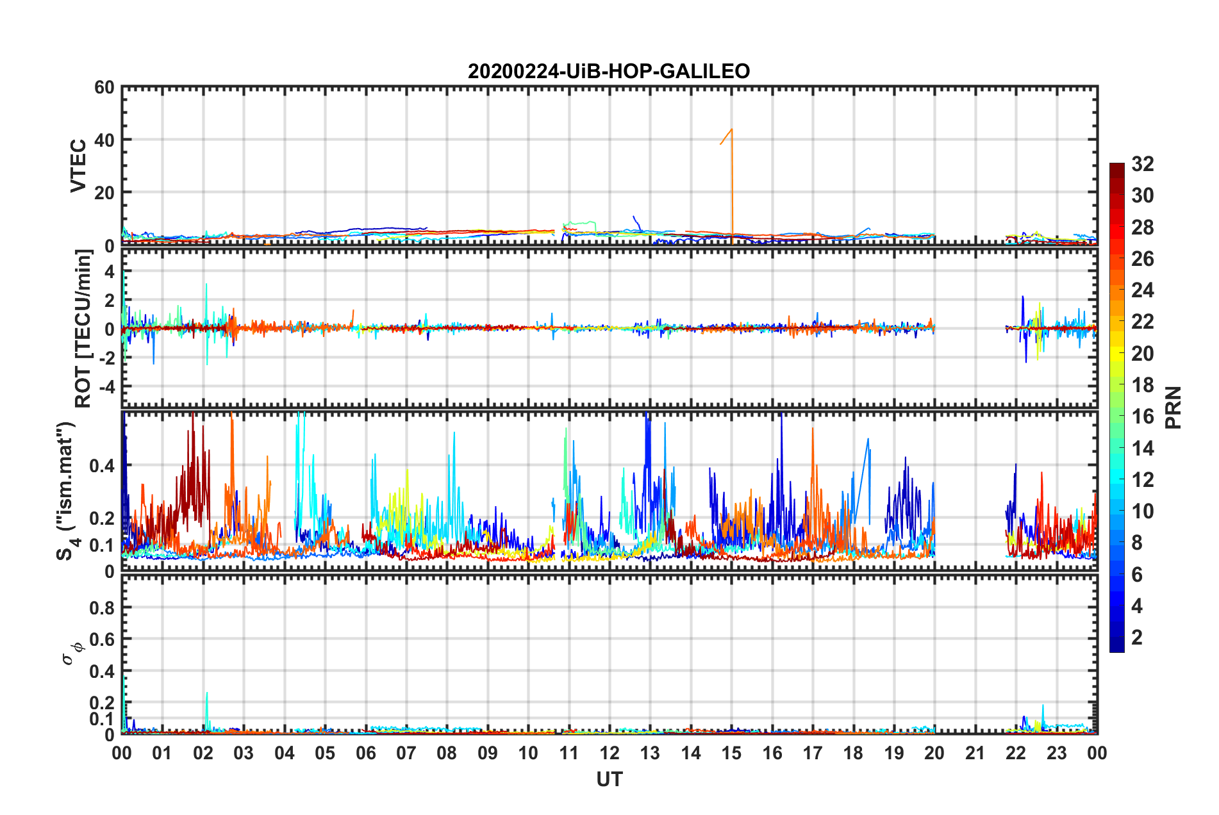This screenshot has height=815, width=1219.
Task: Select the S4 ("ism.mat") y-axis label
Action: tap(67, 491)
